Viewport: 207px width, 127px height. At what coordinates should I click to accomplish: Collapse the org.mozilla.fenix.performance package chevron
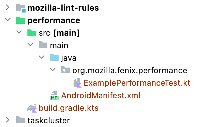coord(53,70)
